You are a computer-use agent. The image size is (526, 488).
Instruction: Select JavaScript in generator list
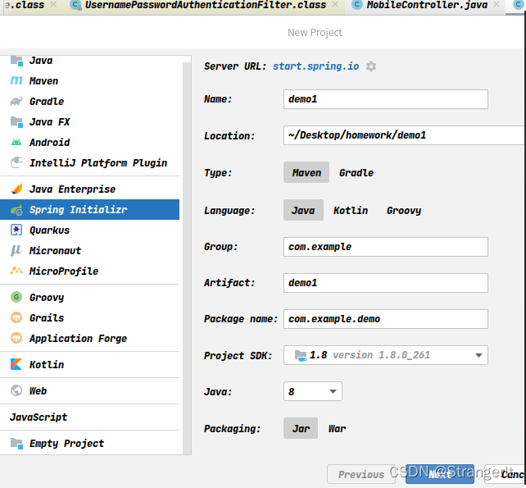point(89,417)
